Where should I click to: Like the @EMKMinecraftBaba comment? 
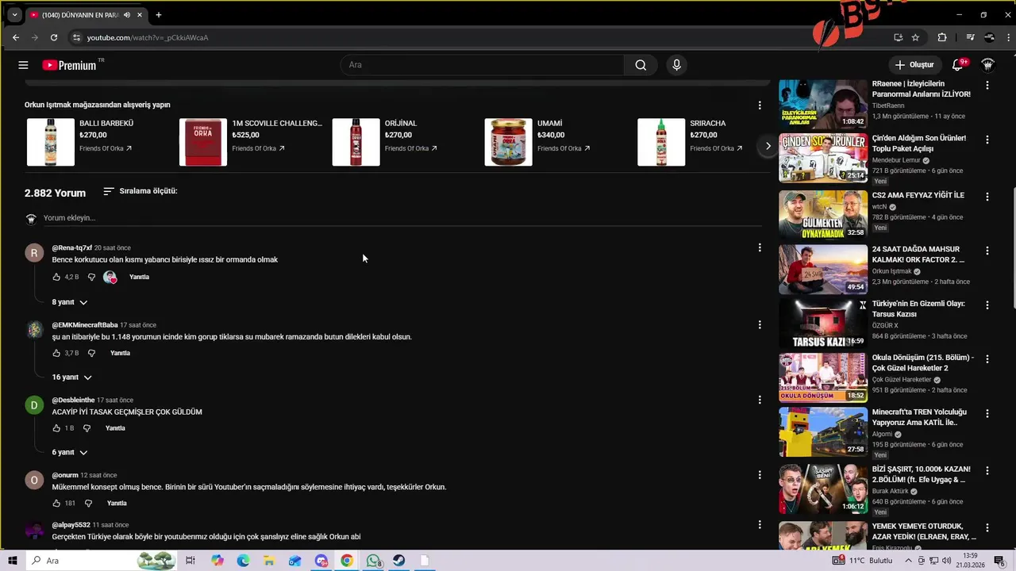point(56,353)
